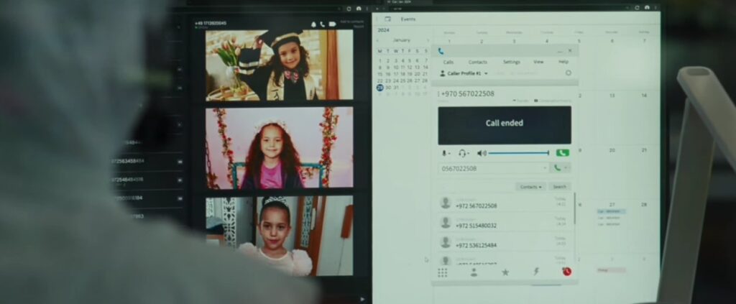Select recent call +972 515480032
Image resolution: width=736 pixels, height=304 pixels.
click(476, 226)
